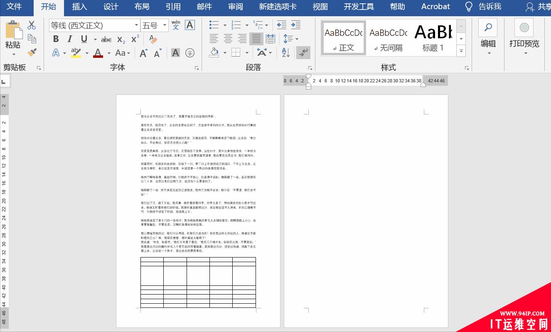This screenshot has height=332, width=551.
Task: Switch to the 布局 tab
Action: [142, 7]
